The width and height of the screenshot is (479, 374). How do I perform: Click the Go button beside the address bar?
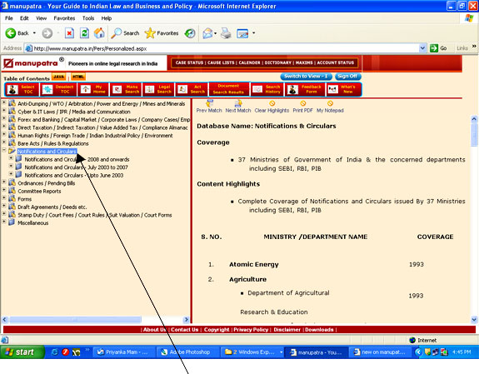pyautogui.click(x=439, y=48)
